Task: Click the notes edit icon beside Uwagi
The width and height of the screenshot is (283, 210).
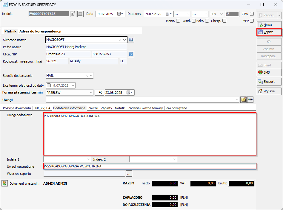Action: click(x=243, y=100)
